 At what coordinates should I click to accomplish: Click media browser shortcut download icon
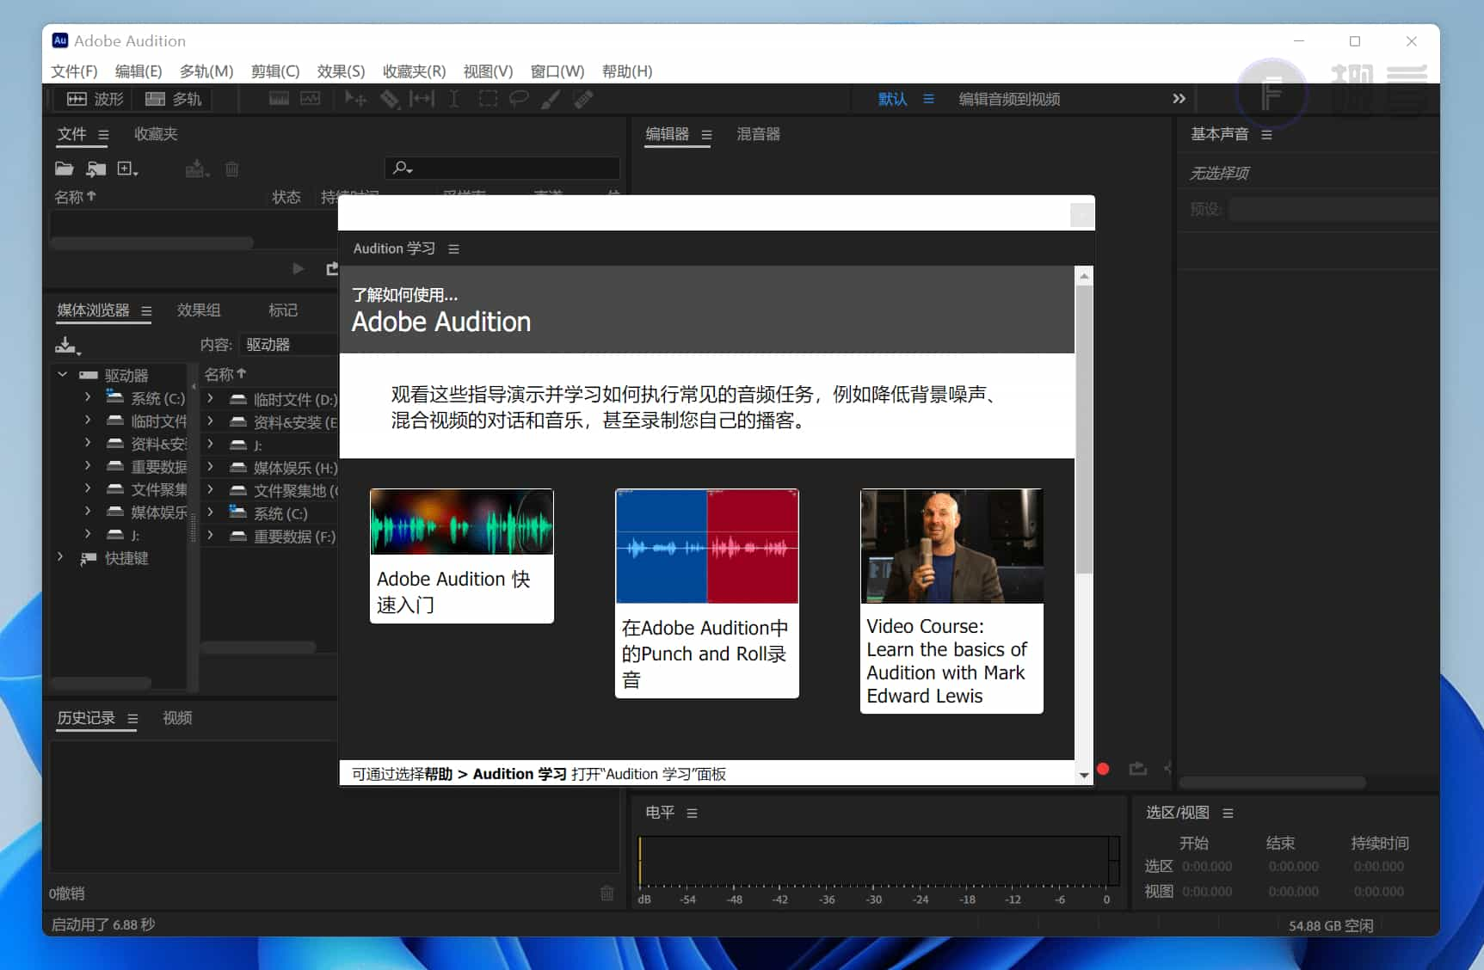67,346
